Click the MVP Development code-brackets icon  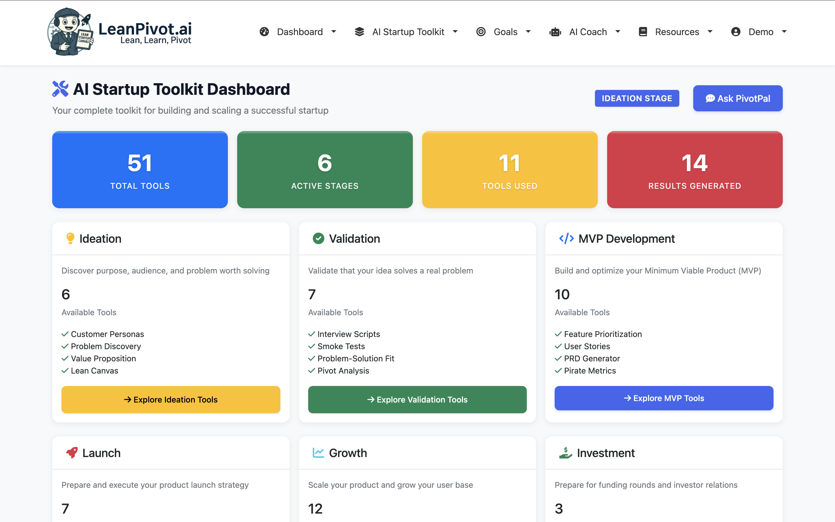click(x=566, y=239)
